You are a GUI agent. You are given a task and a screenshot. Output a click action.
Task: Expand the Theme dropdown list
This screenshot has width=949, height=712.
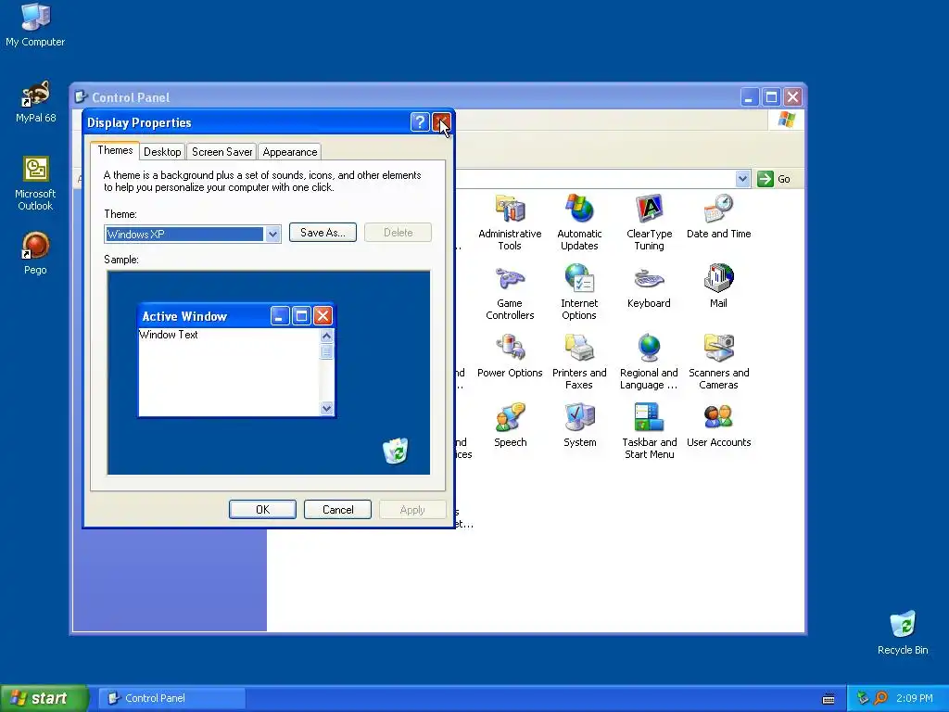click(272, 235)
